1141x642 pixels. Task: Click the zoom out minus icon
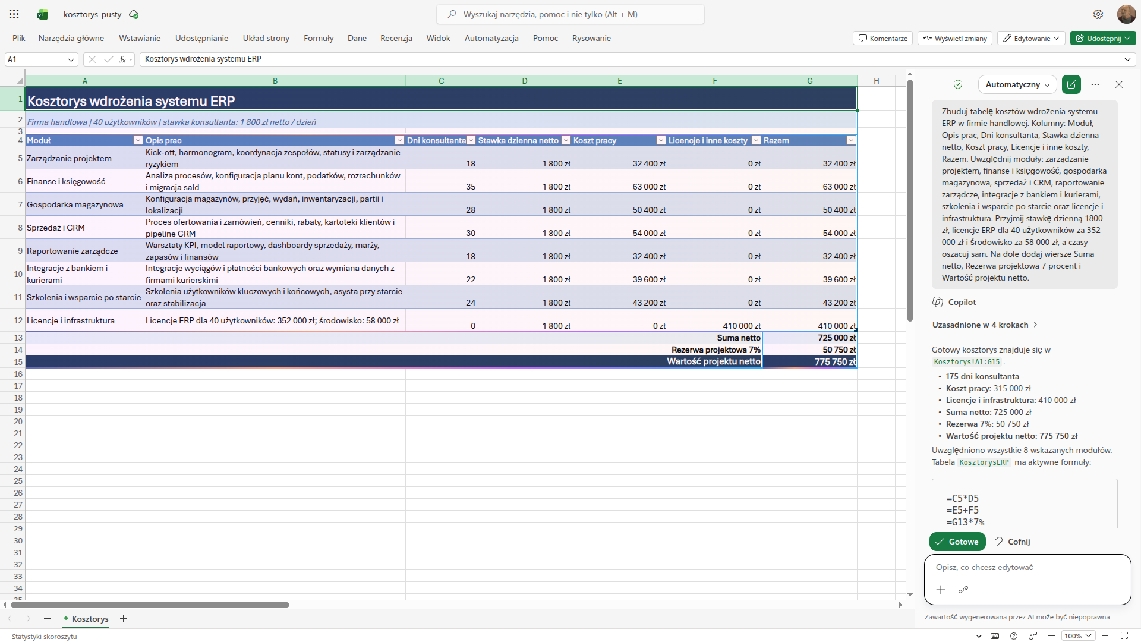(1051, 636)
